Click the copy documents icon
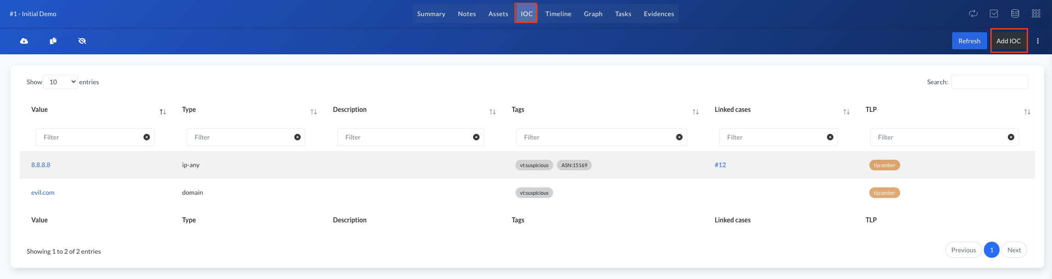Image resolution: width=1052 pixels, height=279 pixels. coord(53,41)
